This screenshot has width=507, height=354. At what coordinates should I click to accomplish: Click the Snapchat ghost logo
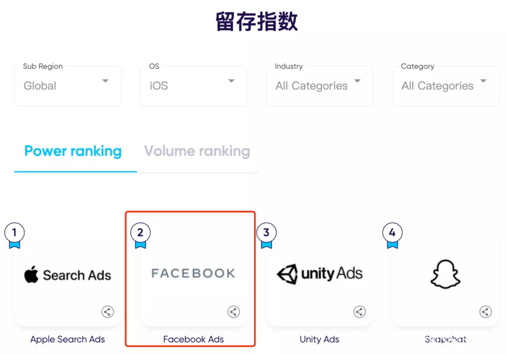click(x=446, y=274)
